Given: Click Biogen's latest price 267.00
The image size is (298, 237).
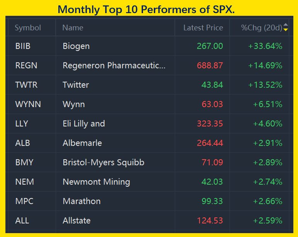Looking at the screenshot, I should [210, 46].
